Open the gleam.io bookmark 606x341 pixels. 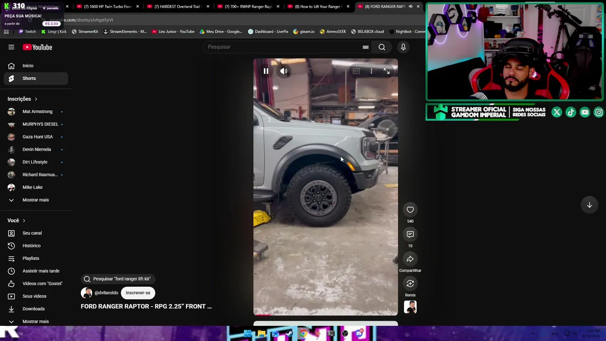[304, 32]
